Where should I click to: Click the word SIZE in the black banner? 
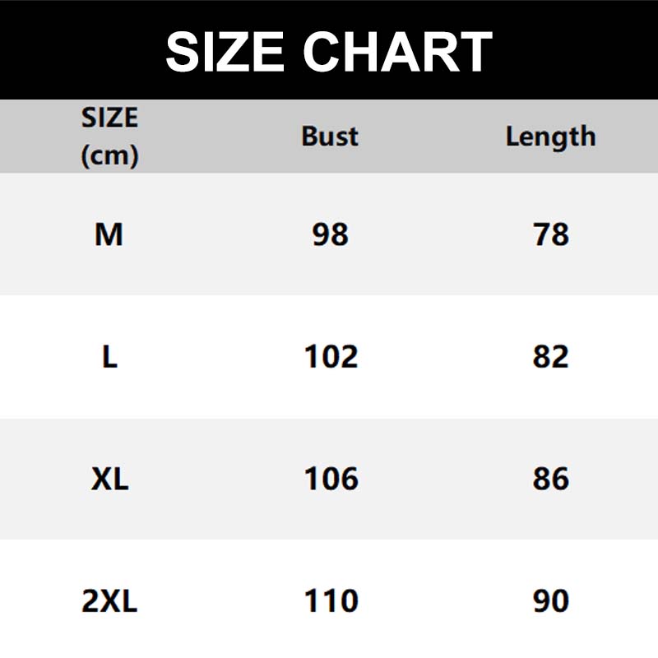228,51
